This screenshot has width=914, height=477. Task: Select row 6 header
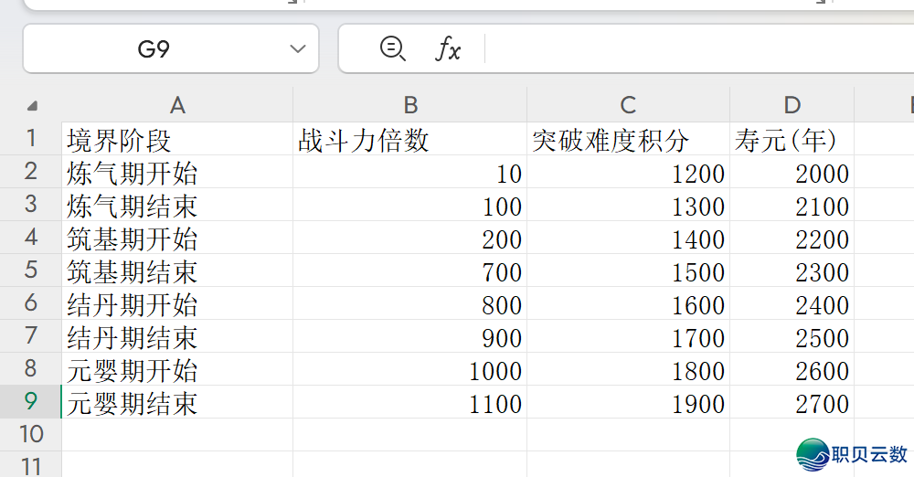pos(31,302)
